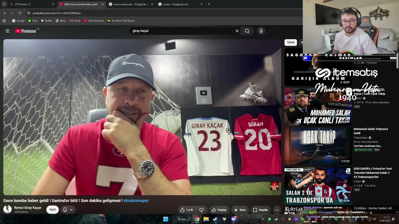Viewport: 399px width, 224px height.
Task: Open File Explorer from the taskbar
Action: tap(206, 219)
